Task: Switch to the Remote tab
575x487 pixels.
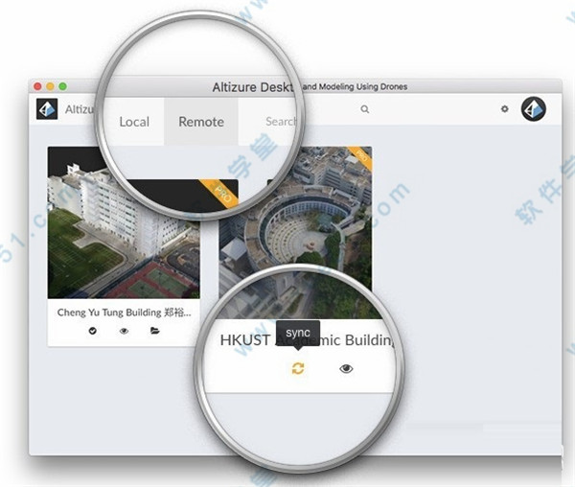Action: pos(201,122)
